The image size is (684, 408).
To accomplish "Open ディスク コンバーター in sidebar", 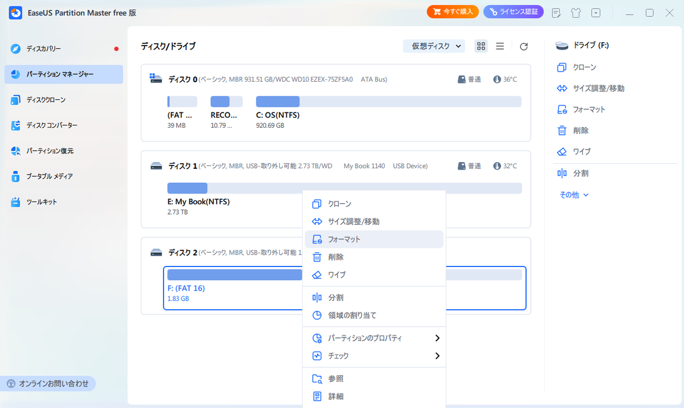I will 64,126.
